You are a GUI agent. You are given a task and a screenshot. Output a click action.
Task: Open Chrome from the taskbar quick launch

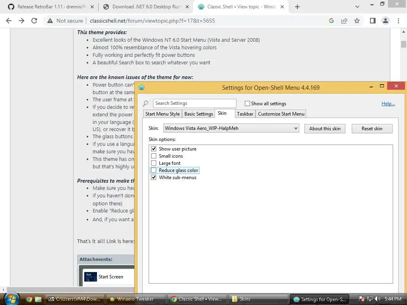coord(29,299)
